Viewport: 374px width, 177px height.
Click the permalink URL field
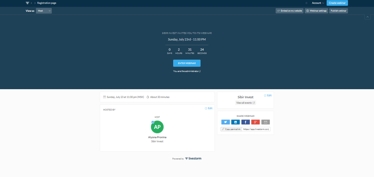click(256, 129)
